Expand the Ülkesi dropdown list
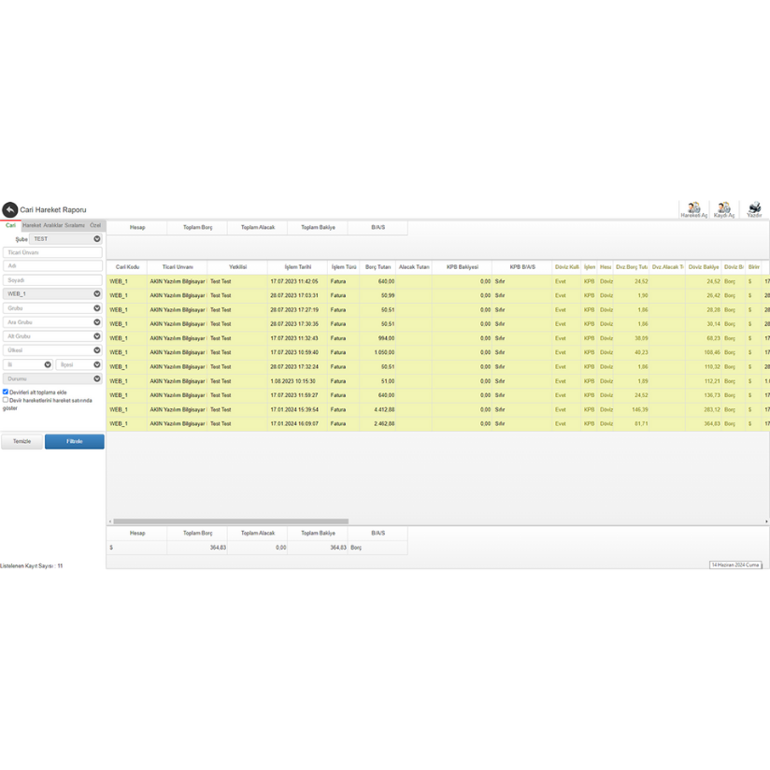The image size is (770, 770). [x=97, y=350]
